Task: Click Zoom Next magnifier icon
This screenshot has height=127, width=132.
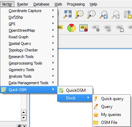Action: [115, 14]
